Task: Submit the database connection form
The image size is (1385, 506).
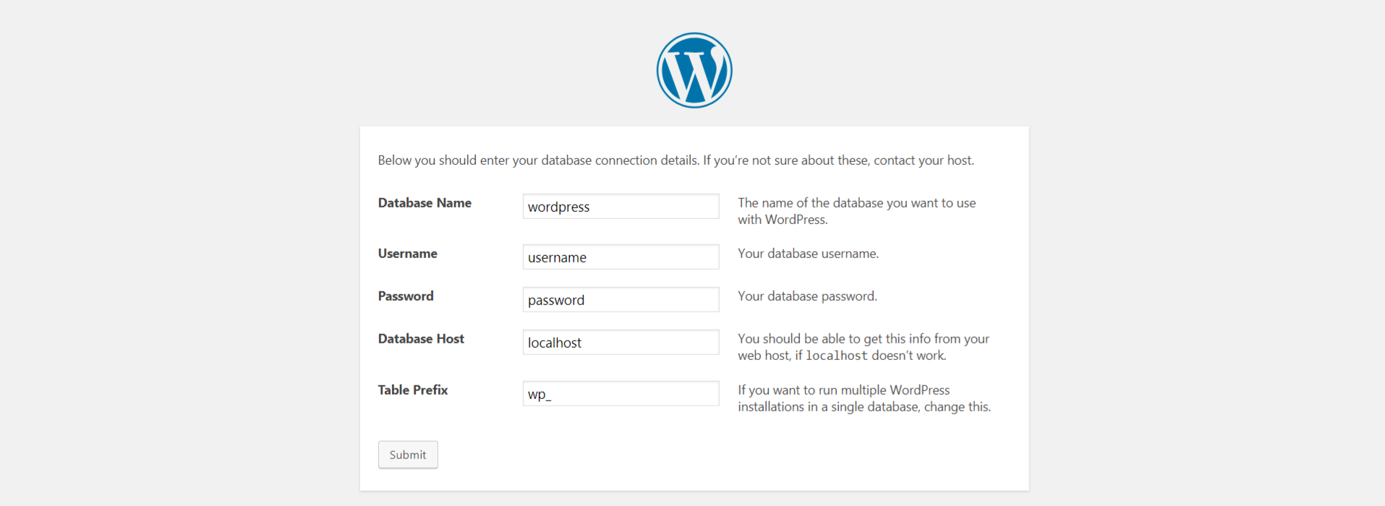Action: click(x=408, y=455)
